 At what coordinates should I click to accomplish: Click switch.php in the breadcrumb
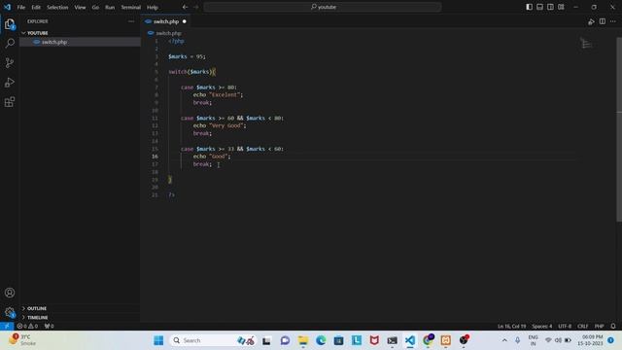(168, 33)
